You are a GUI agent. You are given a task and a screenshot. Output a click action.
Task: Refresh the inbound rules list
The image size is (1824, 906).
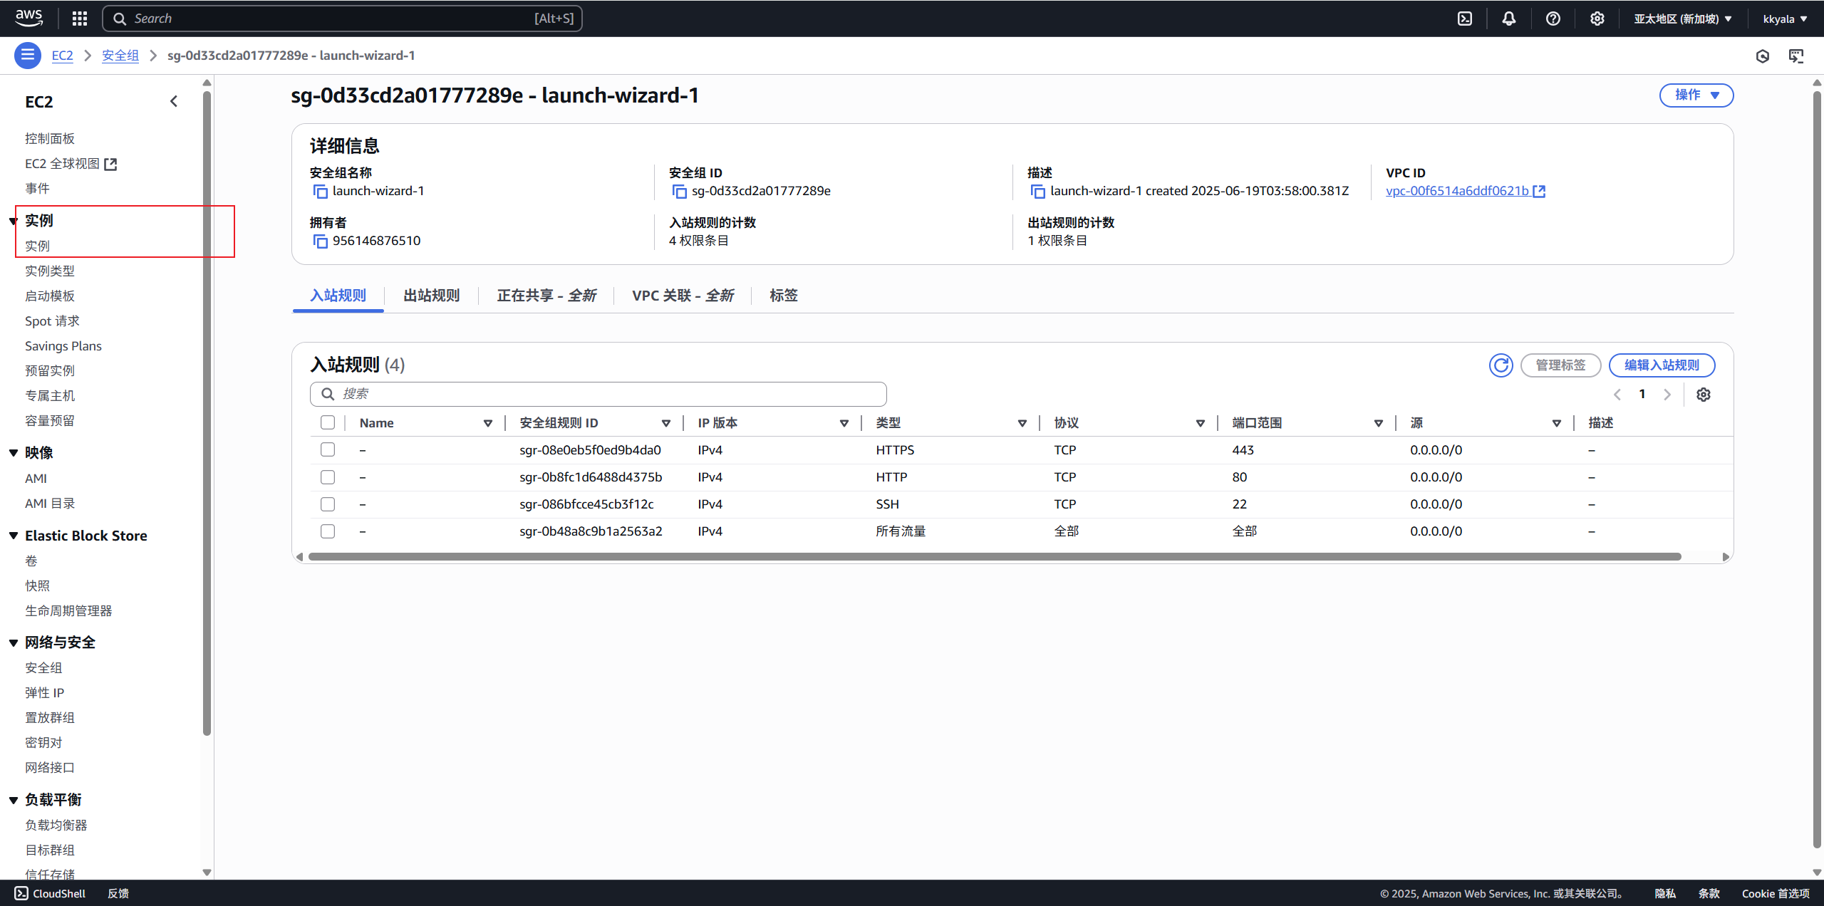1501,365
